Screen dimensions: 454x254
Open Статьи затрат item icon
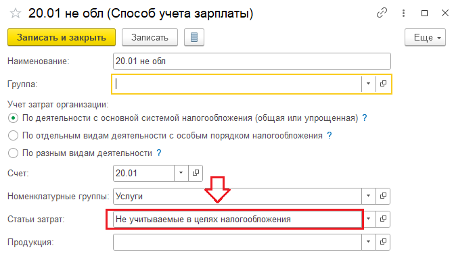tap(383, 219)
